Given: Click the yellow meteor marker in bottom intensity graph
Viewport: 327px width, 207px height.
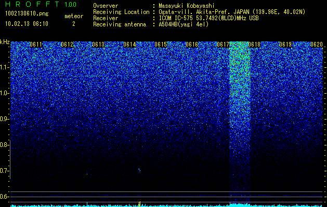Looking at the screenshot, I should tap(139, 204).
